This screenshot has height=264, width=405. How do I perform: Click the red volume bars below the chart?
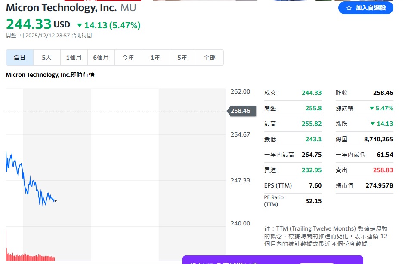click(30, 257)
